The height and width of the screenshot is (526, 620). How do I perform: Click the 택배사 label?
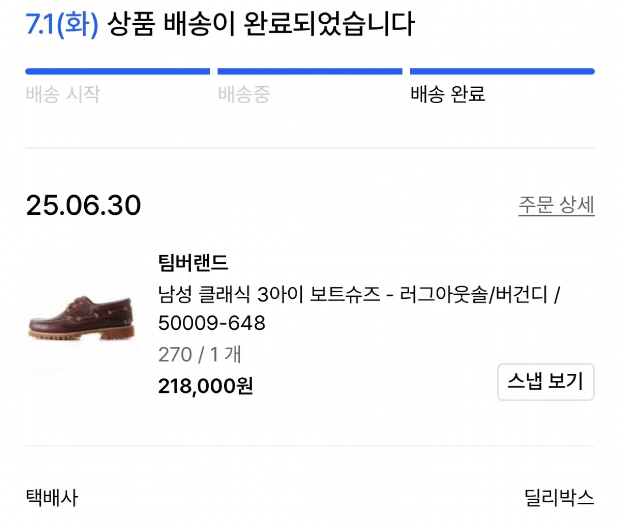coord(51,498)
